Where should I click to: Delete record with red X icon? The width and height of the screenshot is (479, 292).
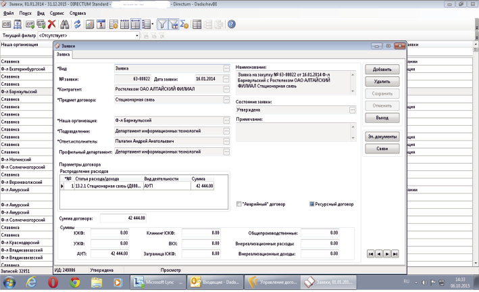point(51,24)
